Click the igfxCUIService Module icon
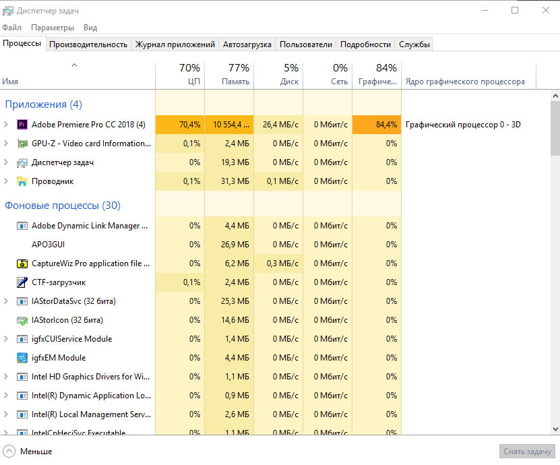 click(x=22, y=339)
